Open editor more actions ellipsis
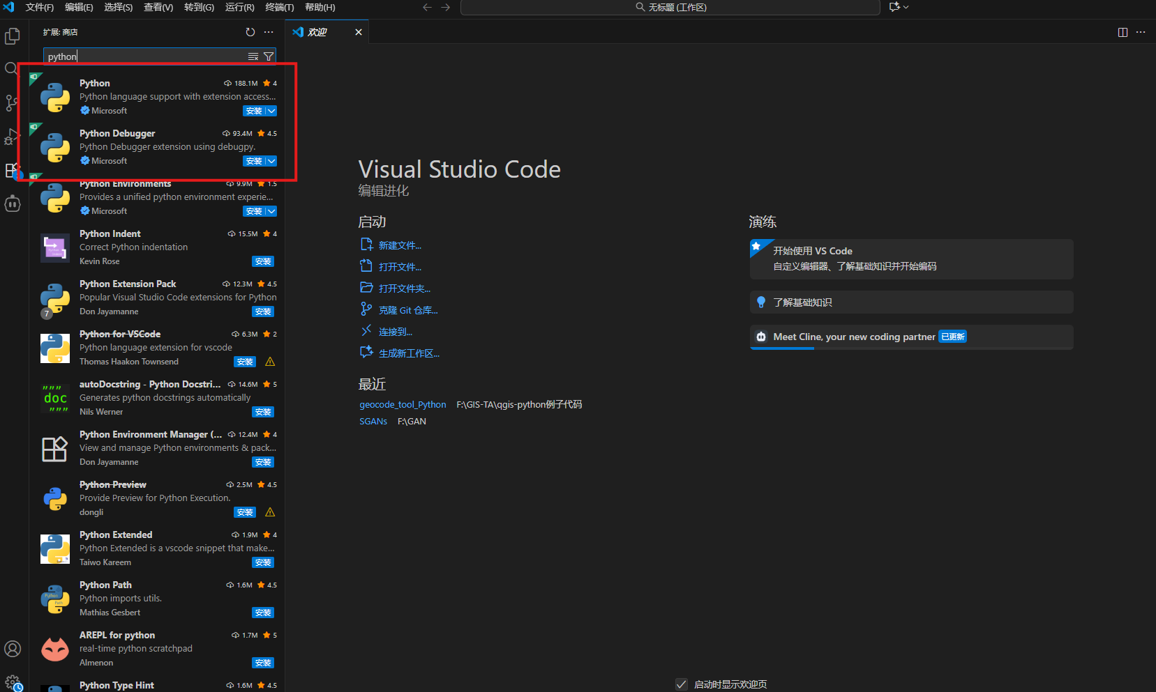Viewport: 1156px width, 692px height. tap(1141, 32)
